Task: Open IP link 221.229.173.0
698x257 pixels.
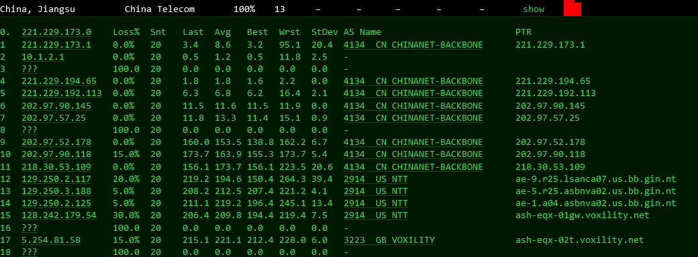Action: (x=56, y=32)
